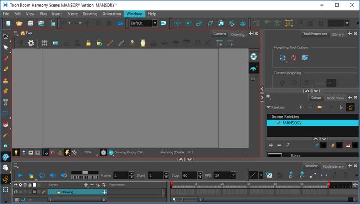Add a new palette with plus button

(300, 107)
